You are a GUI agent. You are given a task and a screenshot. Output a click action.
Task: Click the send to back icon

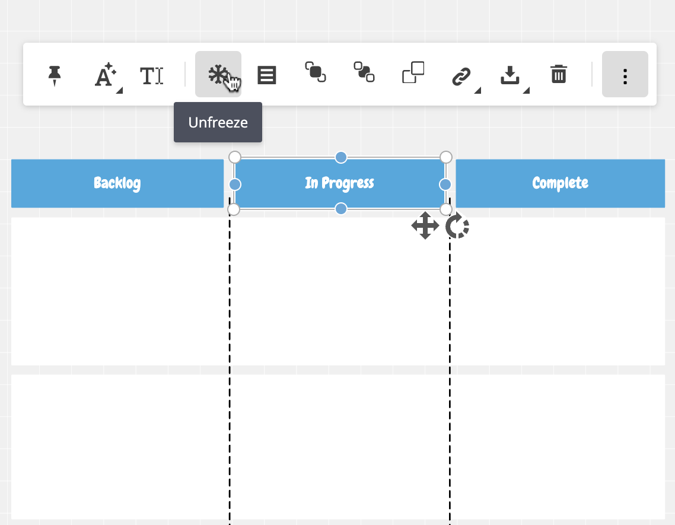364,72
